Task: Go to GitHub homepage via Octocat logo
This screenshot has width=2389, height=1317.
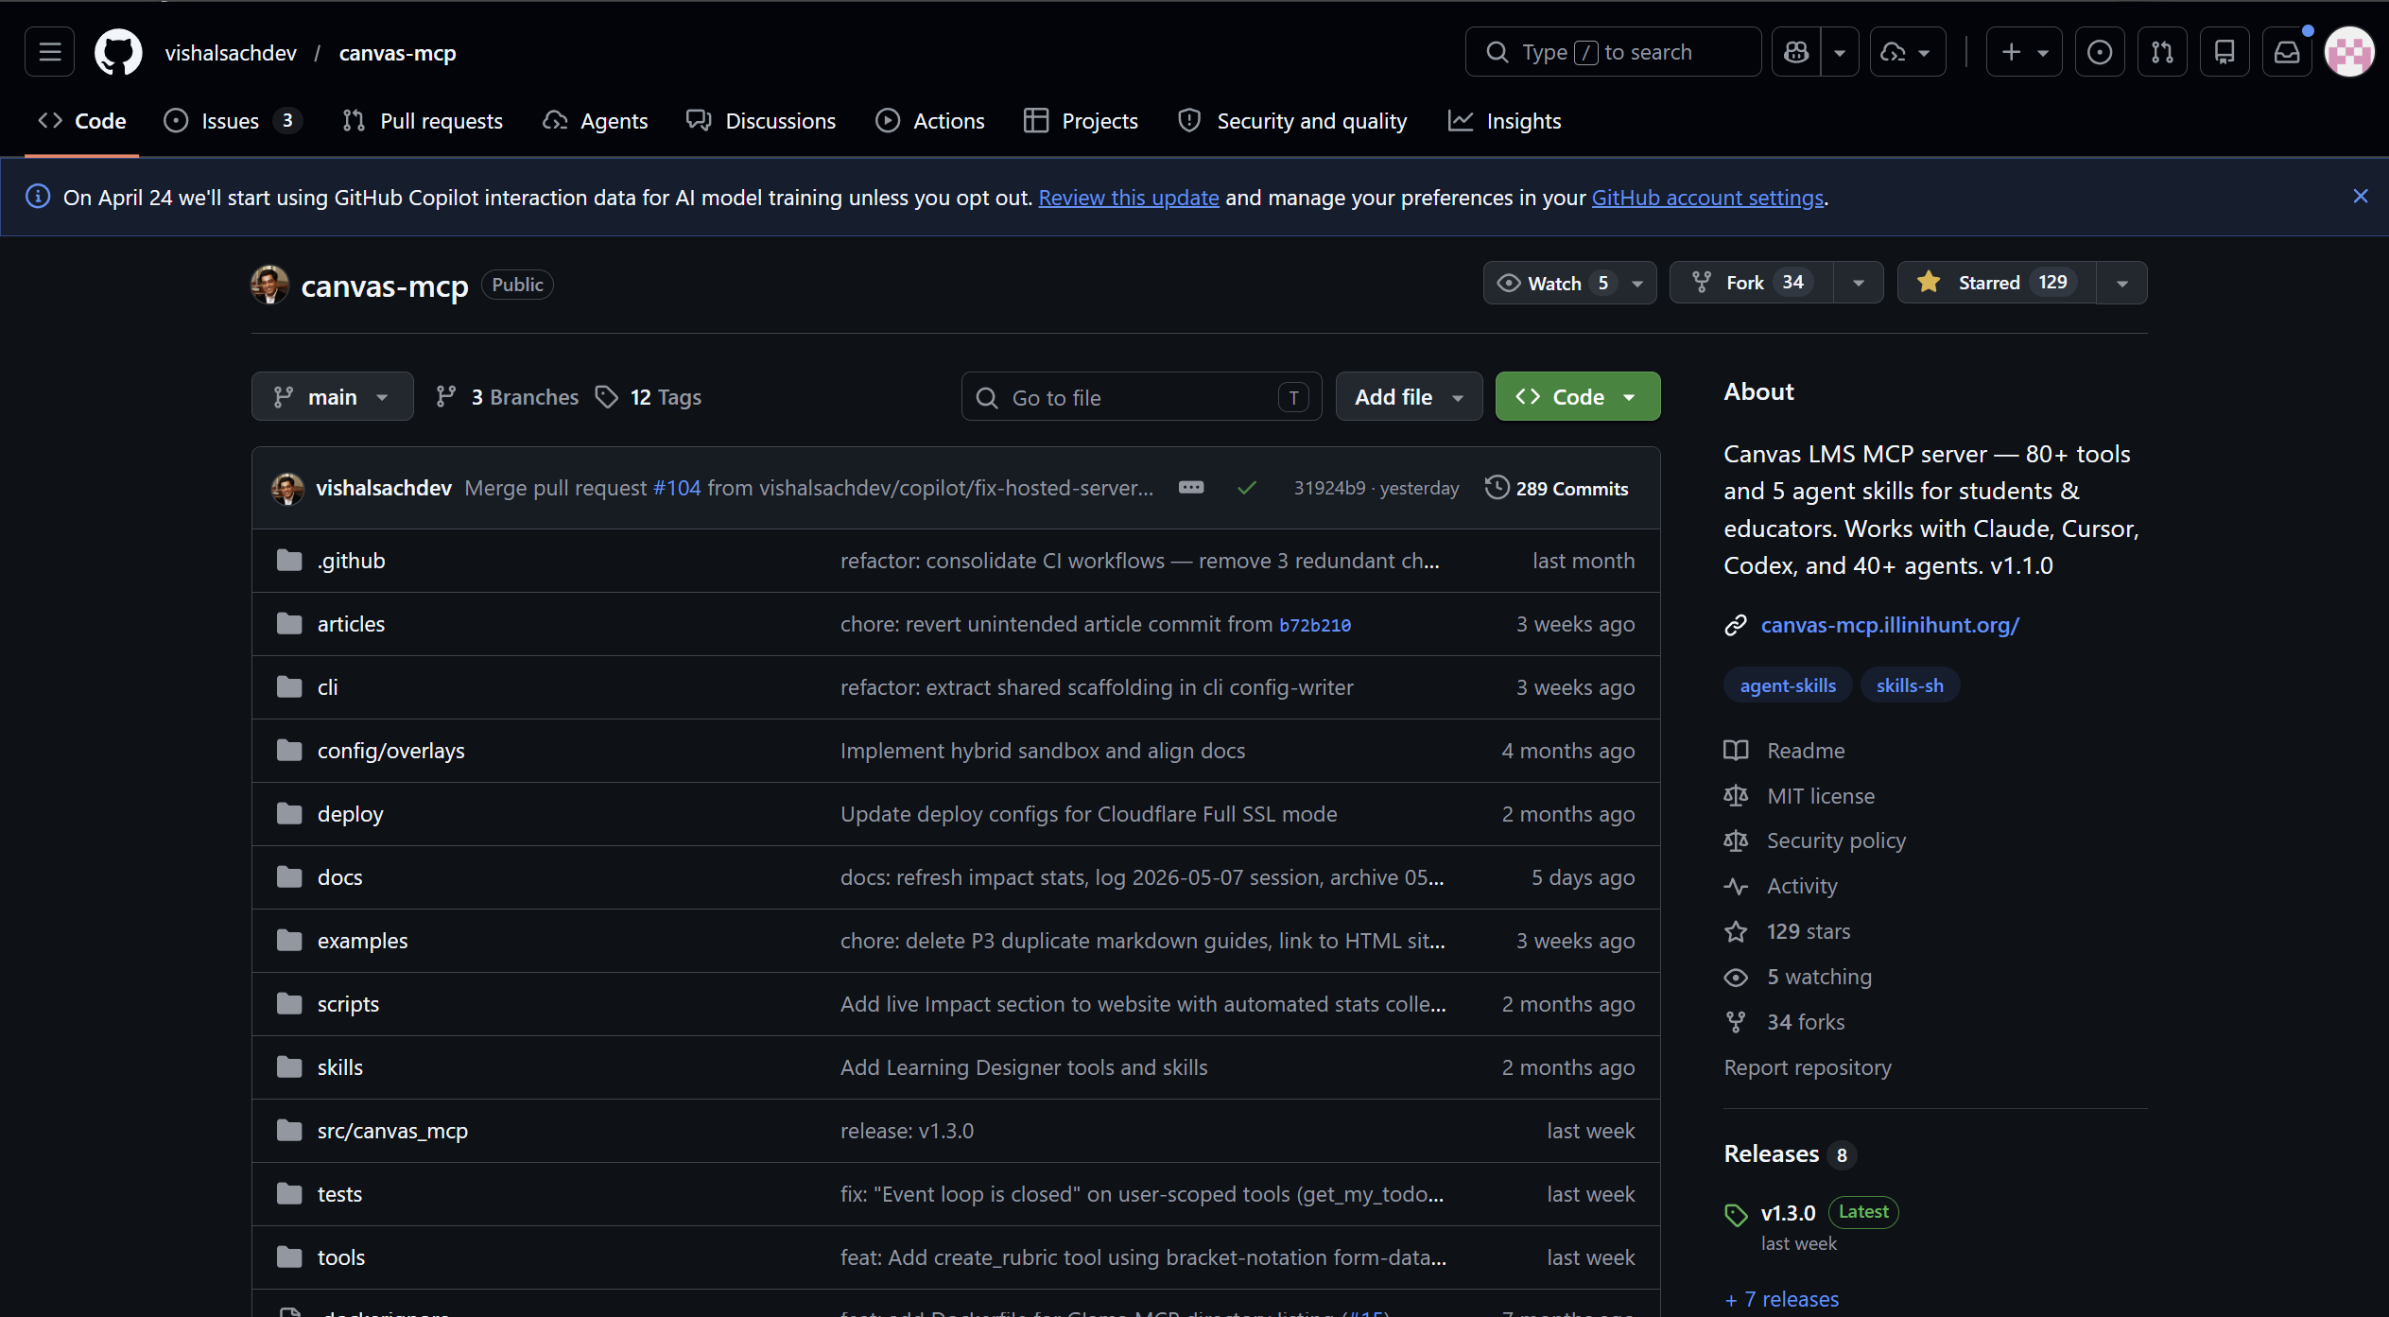Action: (118, 52)
